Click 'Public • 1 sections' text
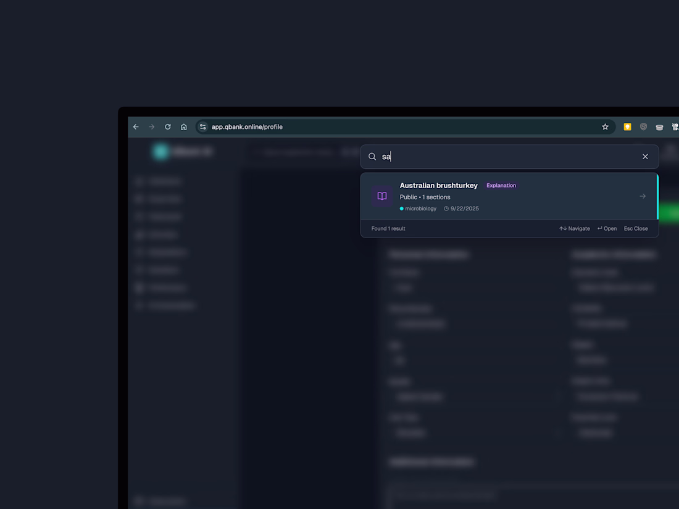Viewport: 679px width, 509px height. click(425, 197)
